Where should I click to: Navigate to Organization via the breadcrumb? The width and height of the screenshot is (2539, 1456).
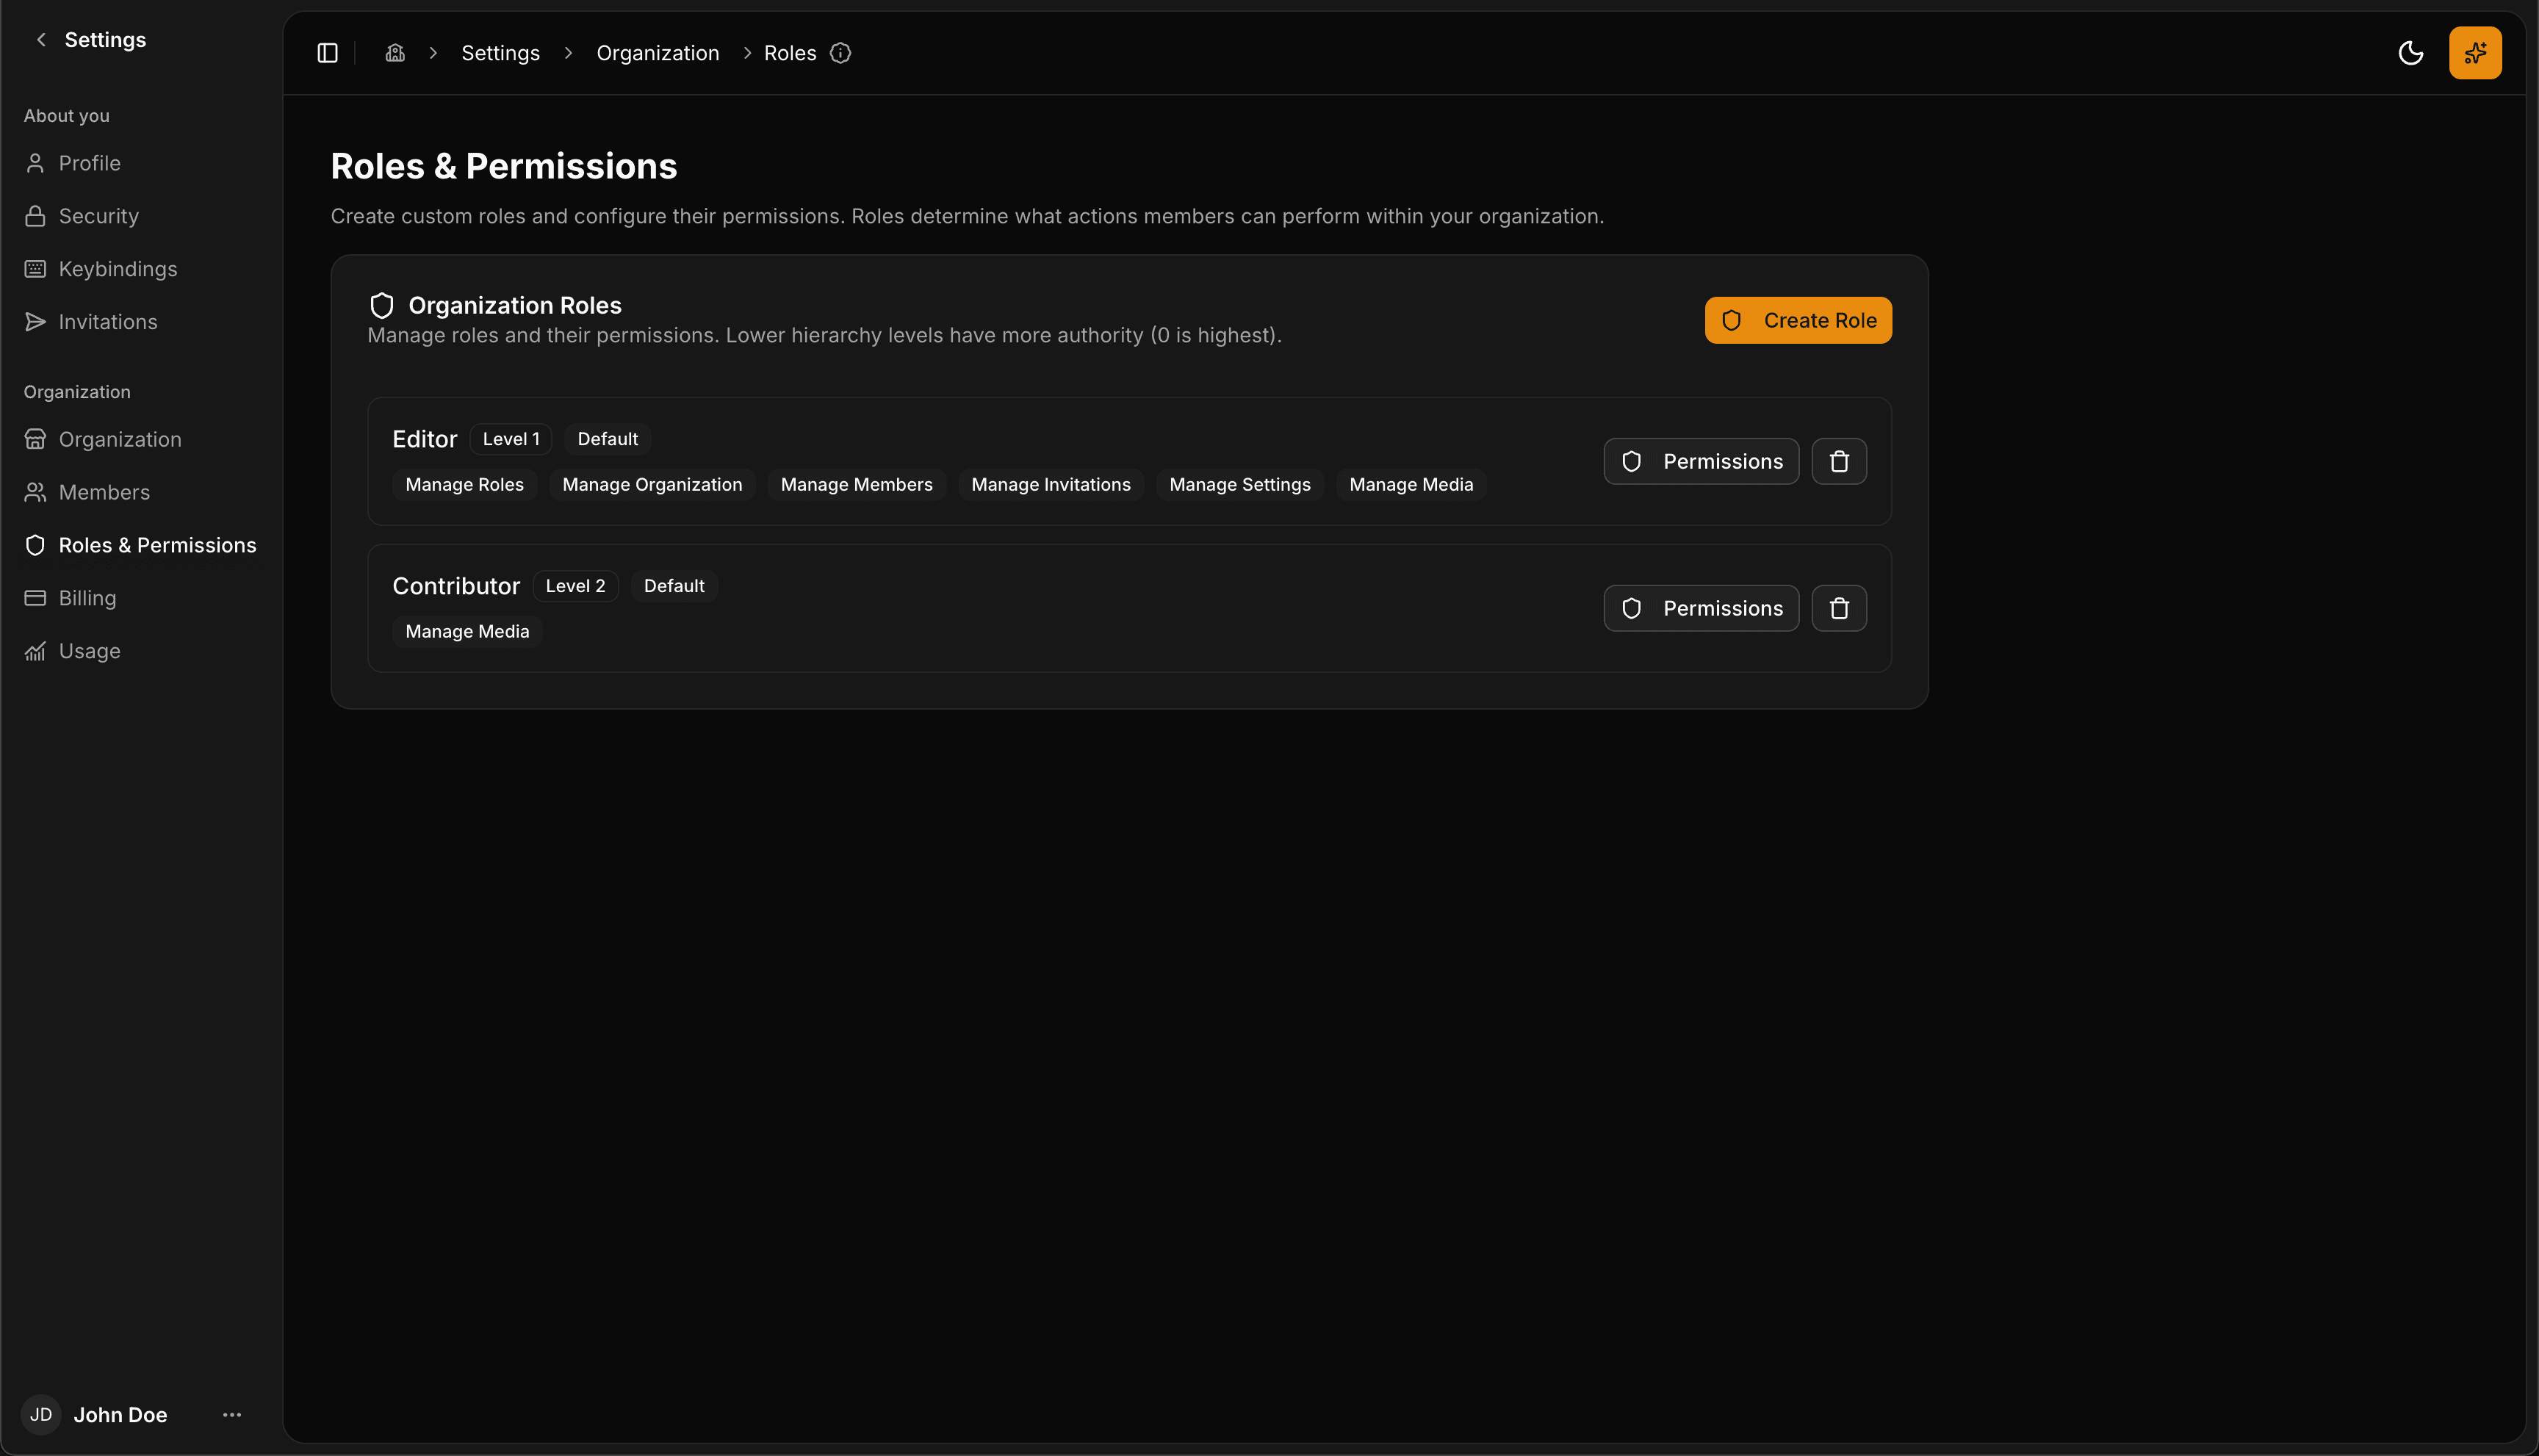657,52
